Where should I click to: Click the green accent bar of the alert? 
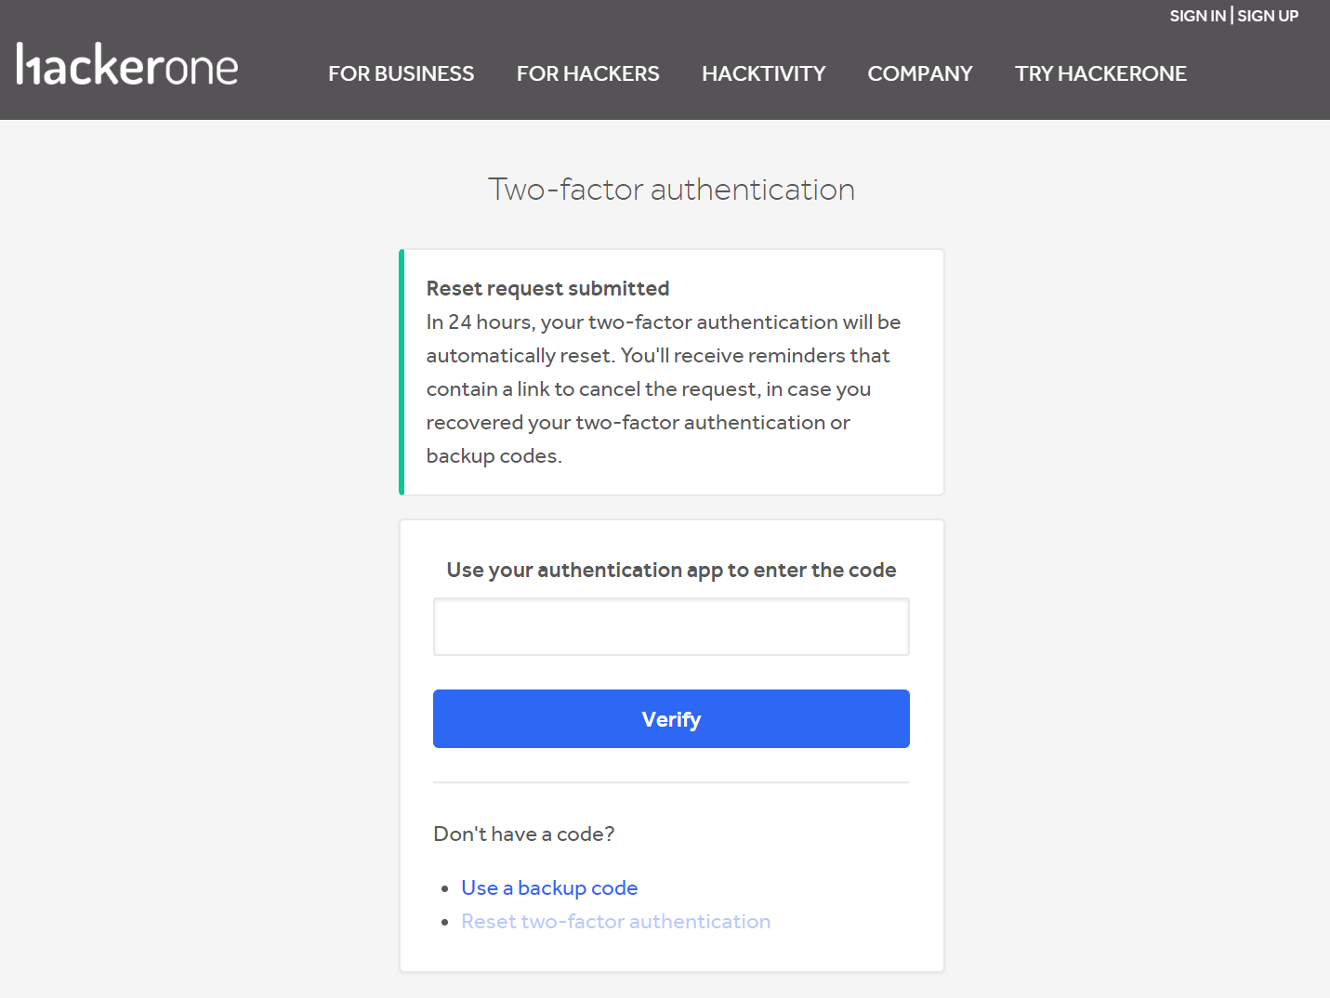402,372
